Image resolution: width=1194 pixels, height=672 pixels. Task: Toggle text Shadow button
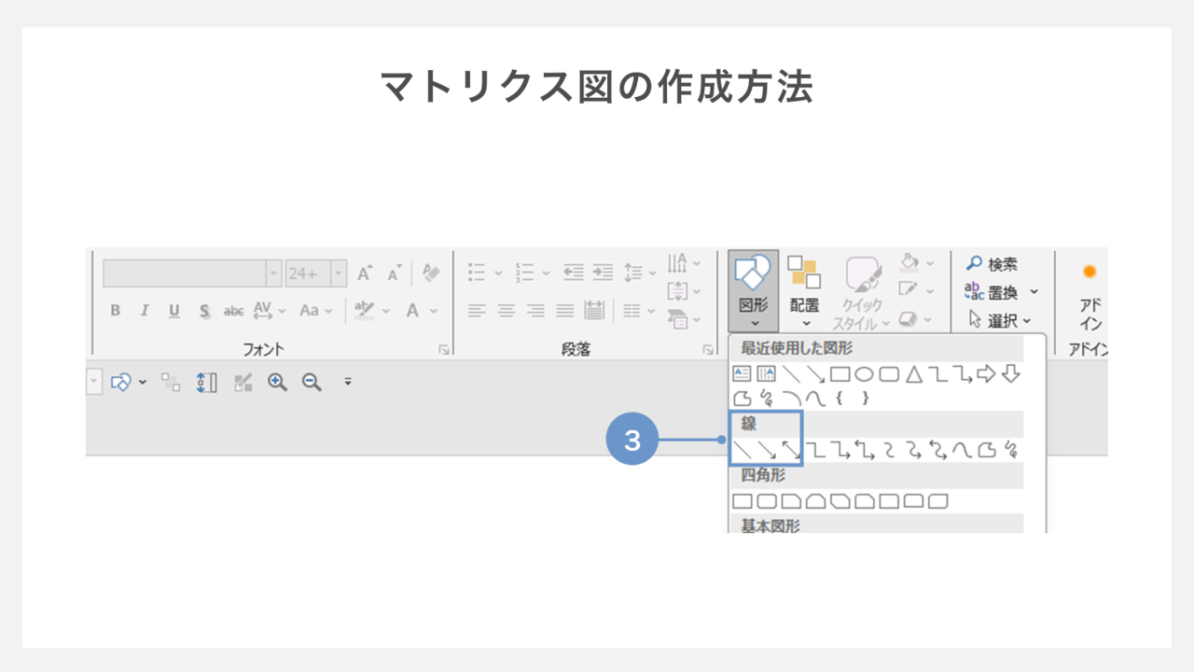tap(203, 311)
